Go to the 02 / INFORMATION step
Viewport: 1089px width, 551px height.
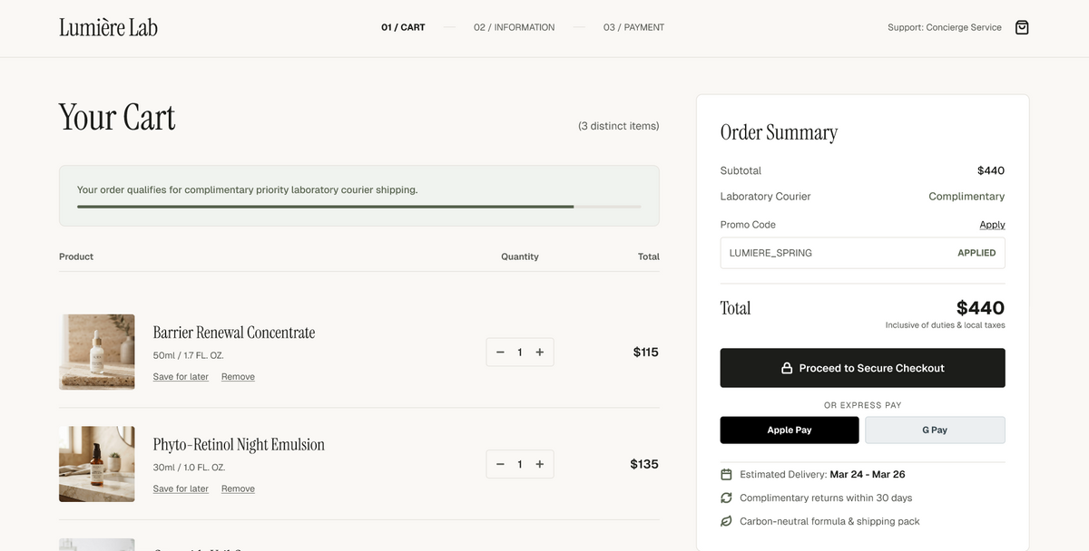pyautogui.click(x=514, y=27)
